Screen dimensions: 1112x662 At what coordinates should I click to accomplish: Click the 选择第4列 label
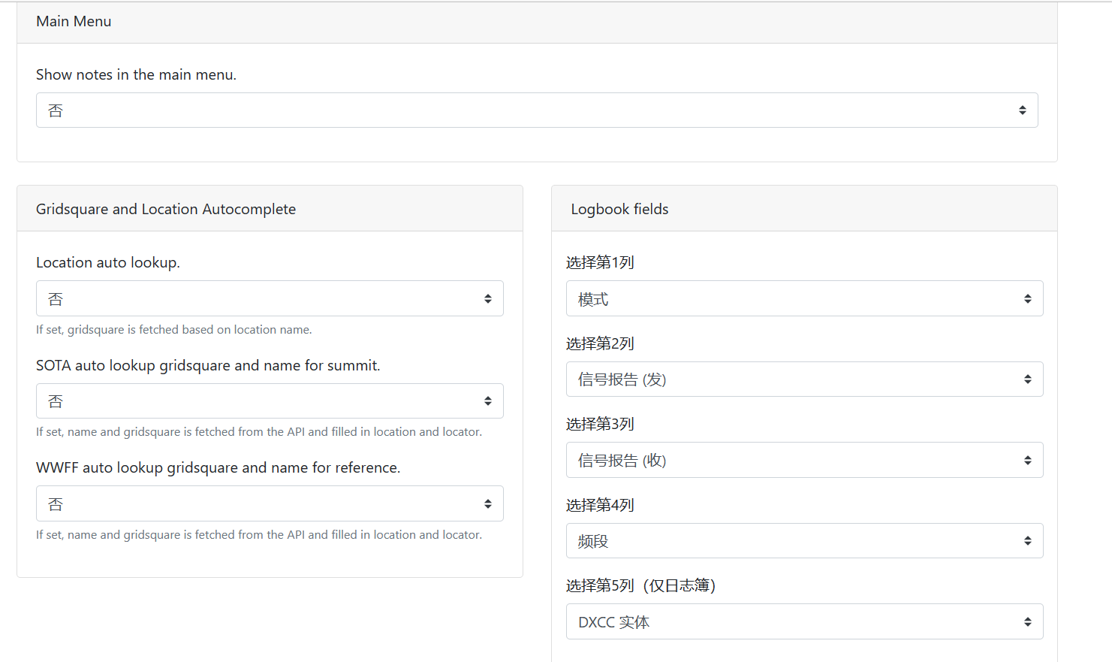coord(600,505)
